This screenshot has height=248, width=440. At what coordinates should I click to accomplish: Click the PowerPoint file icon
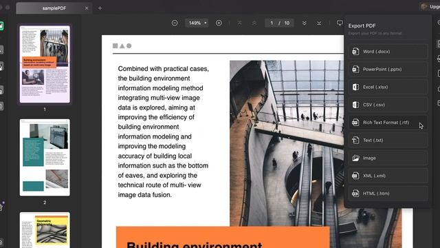(x=355, y=69)
